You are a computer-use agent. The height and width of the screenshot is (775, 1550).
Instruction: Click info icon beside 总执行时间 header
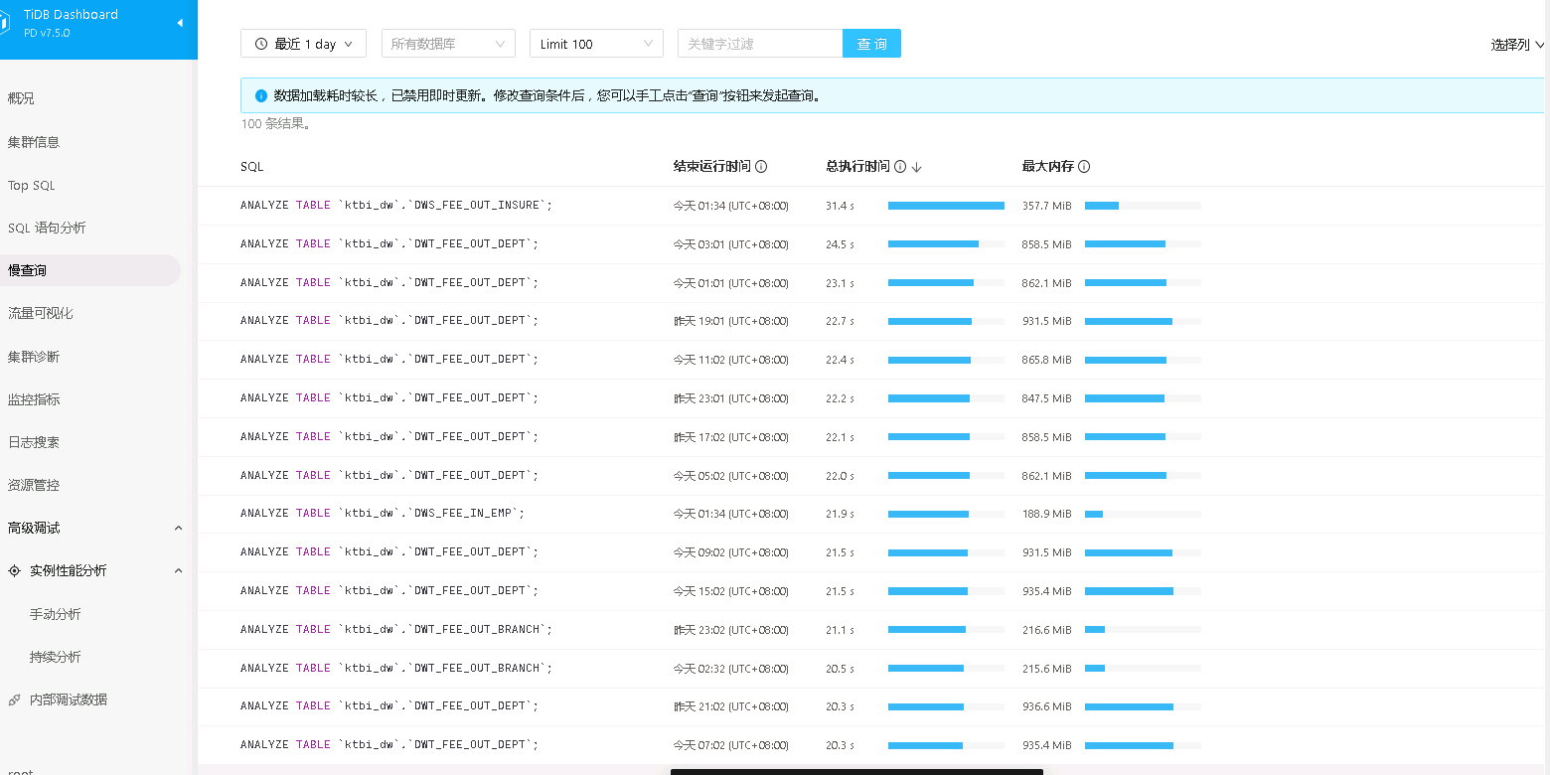pyautogui.click(x=900, y=167)
